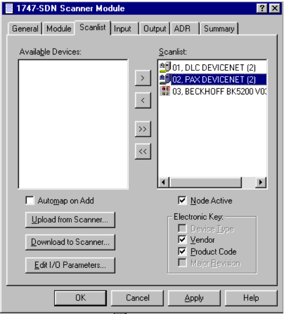Click the PAX DEVICENET device icon
This screenshot has height=314, width=284.
coord(165,79)
